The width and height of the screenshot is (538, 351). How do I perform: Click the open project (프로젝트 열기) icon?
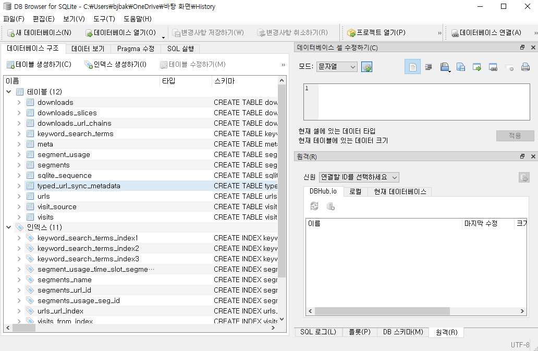[x=351, y=33]
